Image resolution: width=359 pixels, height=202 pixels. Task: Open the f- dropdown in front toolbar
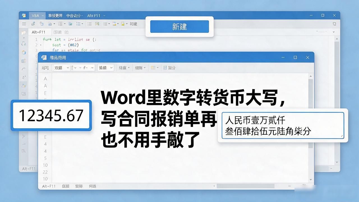[x=89, y=68]
